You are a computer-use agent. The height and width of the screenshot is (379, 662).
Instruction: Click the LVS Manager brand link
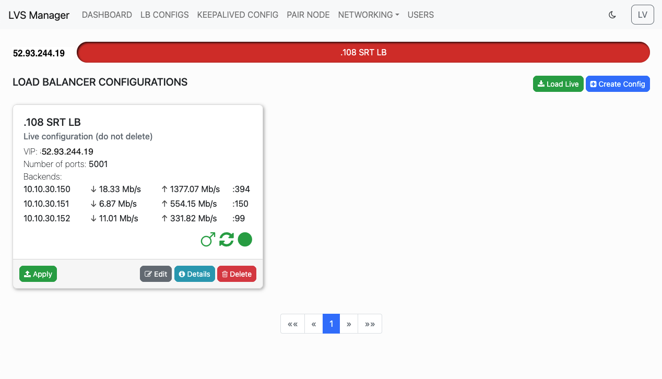39,15
